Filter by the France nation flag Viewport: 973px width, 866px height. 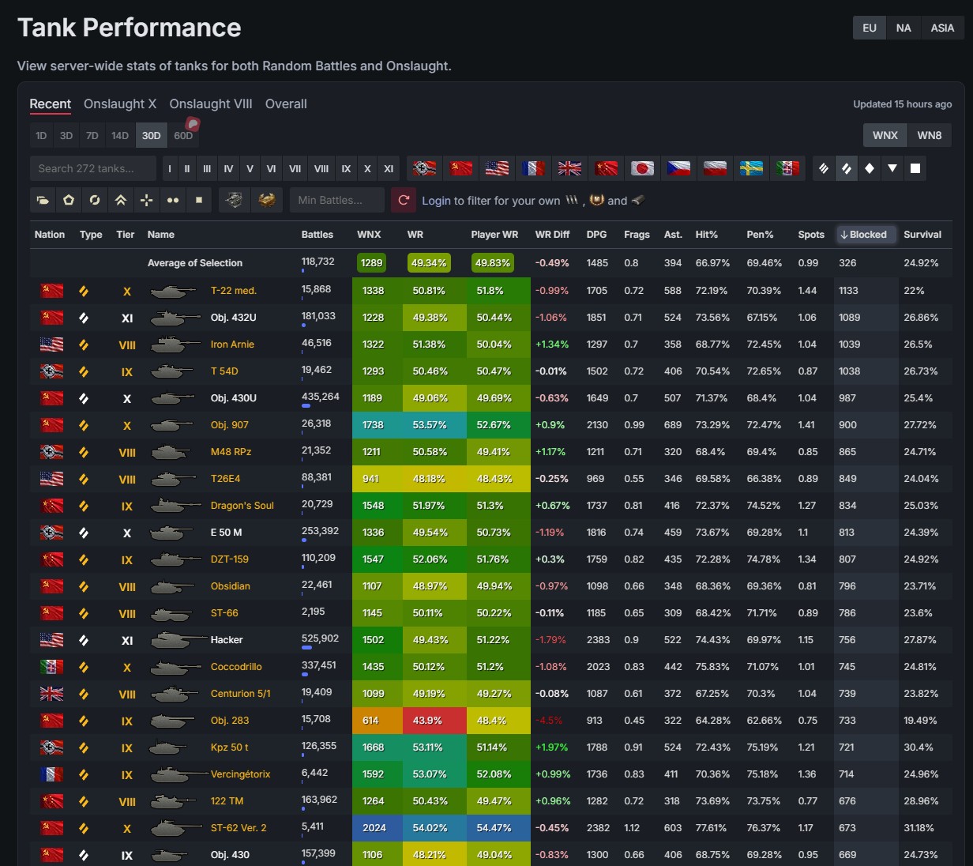[533, 168]
